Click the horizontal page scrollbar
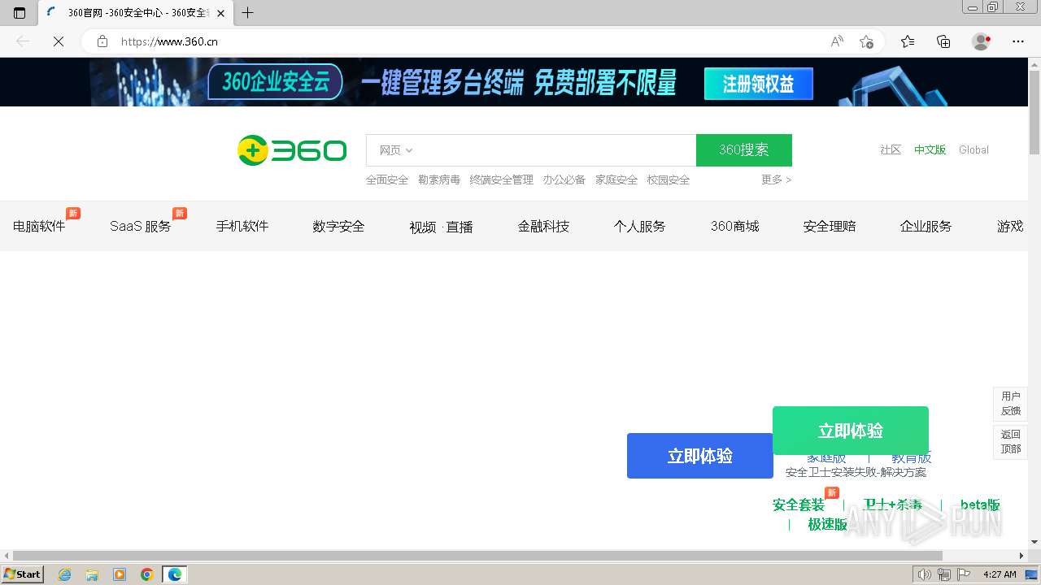The width and height of the screenshot is (1041, 585). (x=477, y=556)
